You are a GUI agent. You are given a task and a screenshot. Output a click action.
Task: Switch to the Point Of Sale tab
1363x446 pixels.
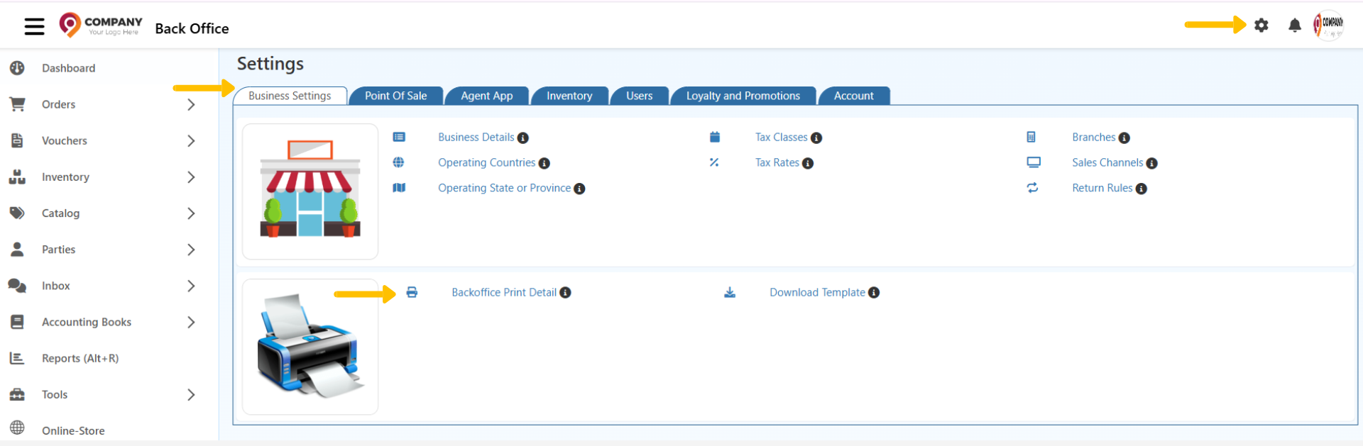tap(395, 96)
